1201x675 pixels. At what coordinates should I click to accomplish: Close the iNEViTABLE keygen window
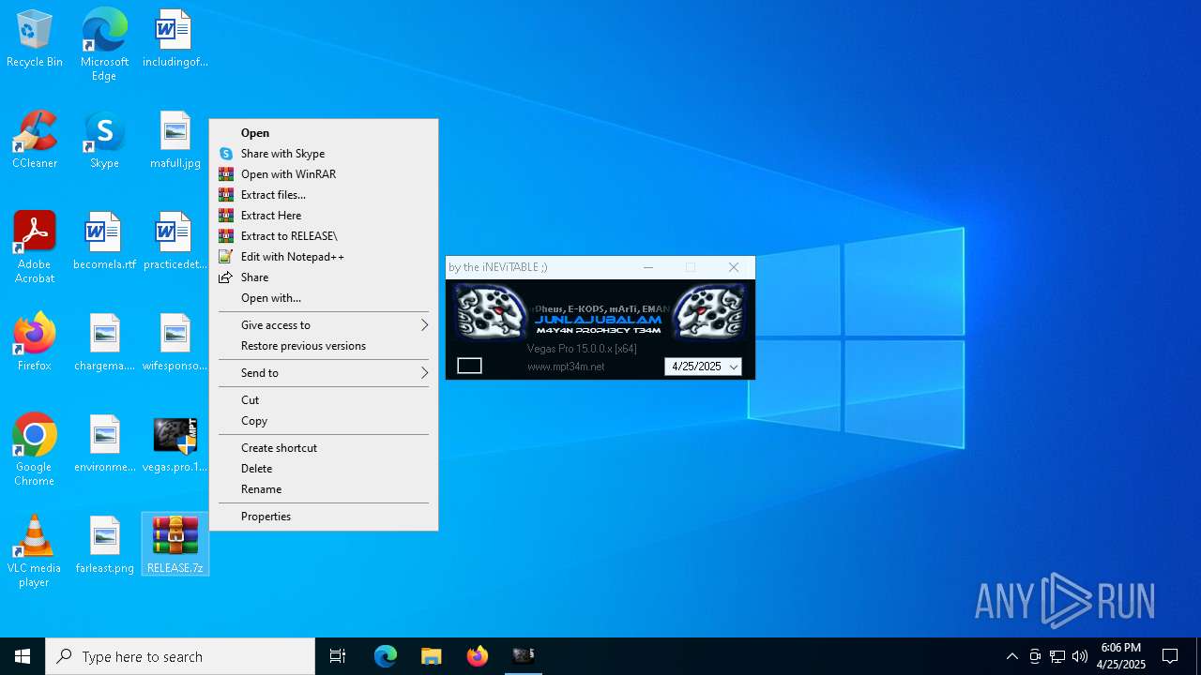tap(734, 267)
